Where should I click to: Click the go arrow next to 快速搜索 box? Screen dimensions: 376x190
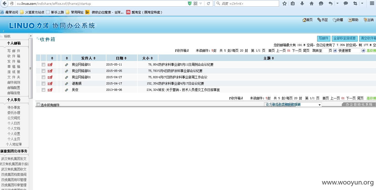click(363, 51)
